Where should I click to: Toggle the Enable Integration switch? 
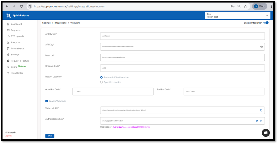pos(266,23)
